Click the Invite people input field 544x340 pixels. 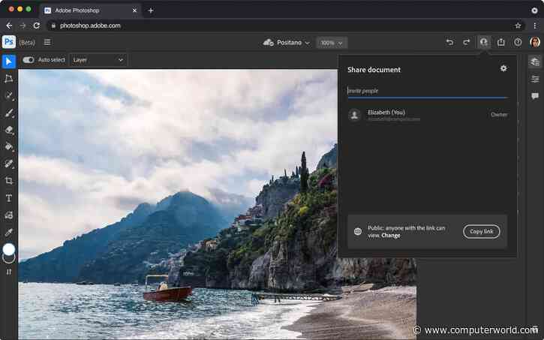(x=428, y=91)
